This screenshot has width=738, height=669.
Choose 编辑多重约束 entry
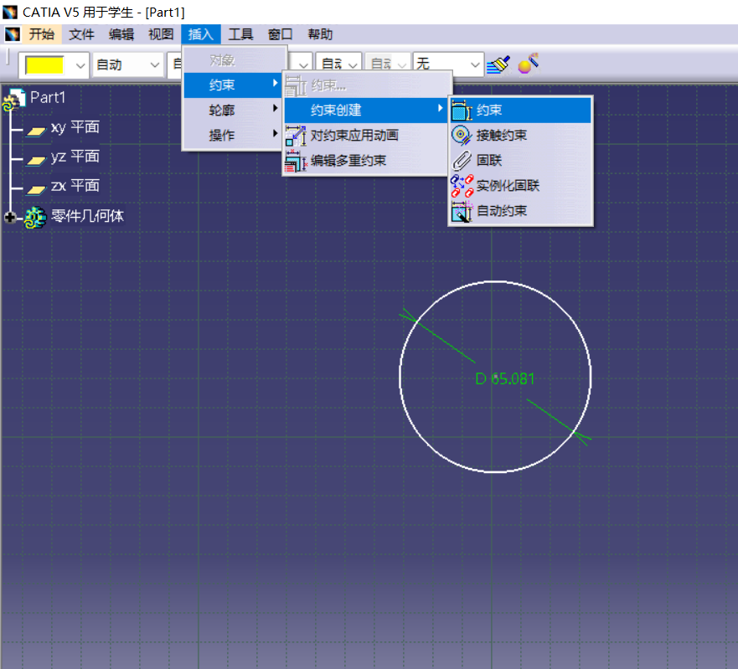pyautogui.click(x=366, y=161)
